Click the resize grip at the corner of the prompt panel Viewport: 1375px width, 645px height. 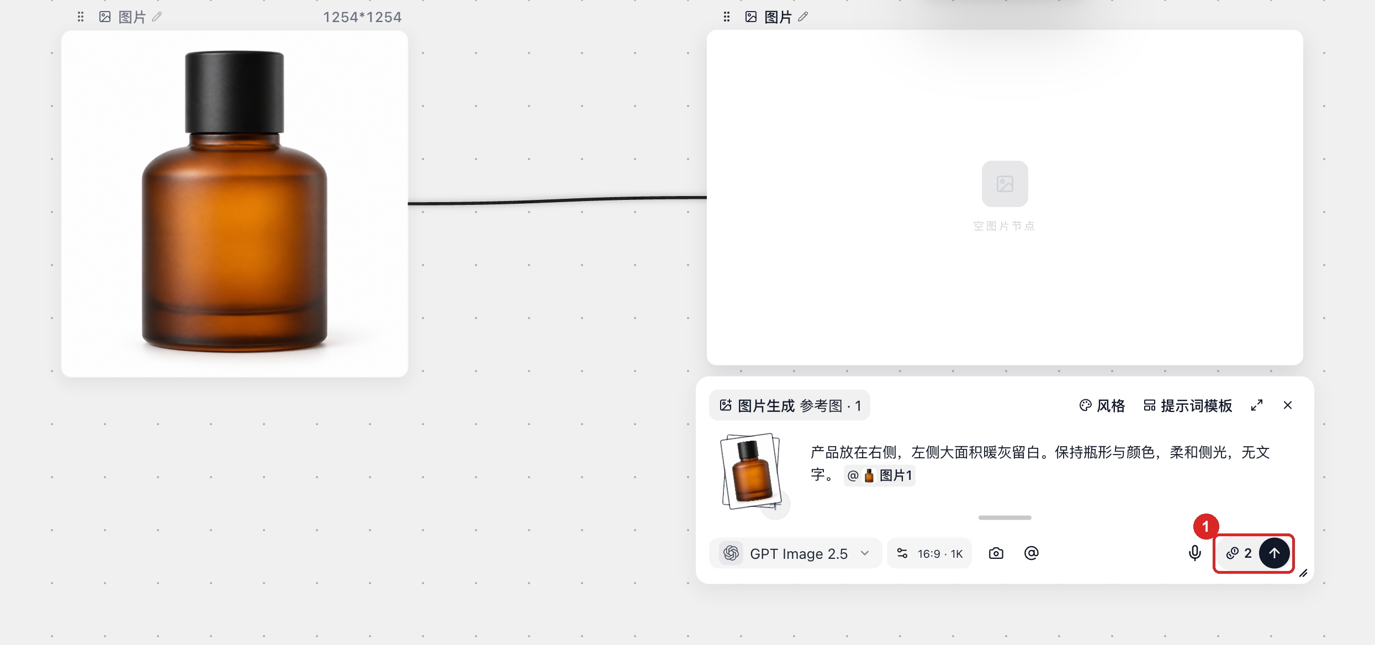(x=1304, y=574)
